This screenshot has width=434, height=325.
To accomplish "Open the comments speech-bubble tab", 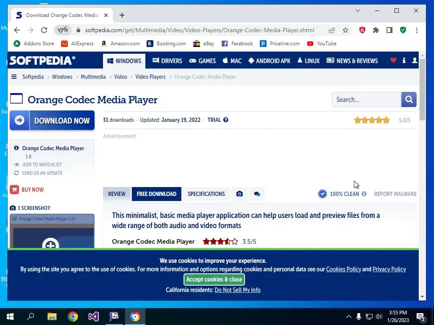I will (257, 194).
